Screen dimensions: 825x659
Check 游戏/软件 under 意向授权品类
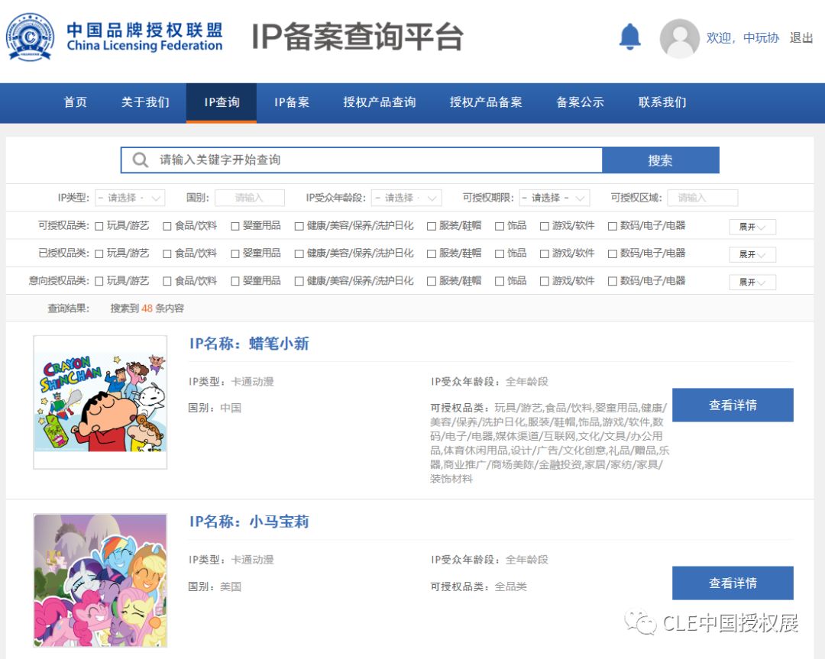(545, 281)
